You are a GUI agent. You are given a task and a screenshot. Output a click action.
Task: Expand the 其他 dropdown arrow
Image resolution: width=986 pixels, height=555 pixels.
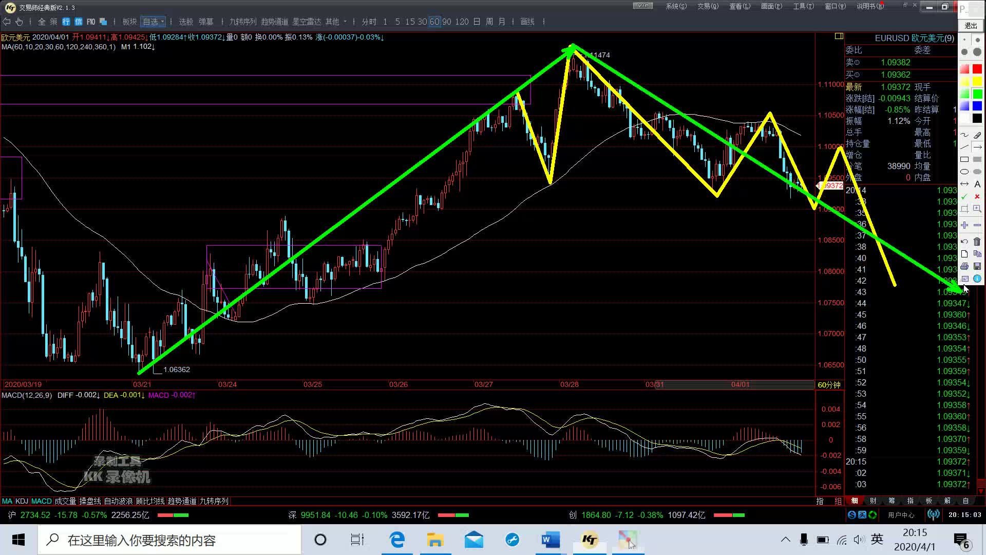pyautogui.click(x=345, y=22)
